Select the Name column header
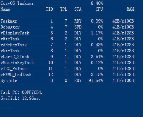Screen dimensions: 143x117 coord(5,9)
